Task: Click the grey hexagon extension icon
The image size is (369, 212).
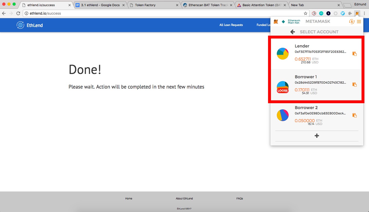Action: click(336, 13)
